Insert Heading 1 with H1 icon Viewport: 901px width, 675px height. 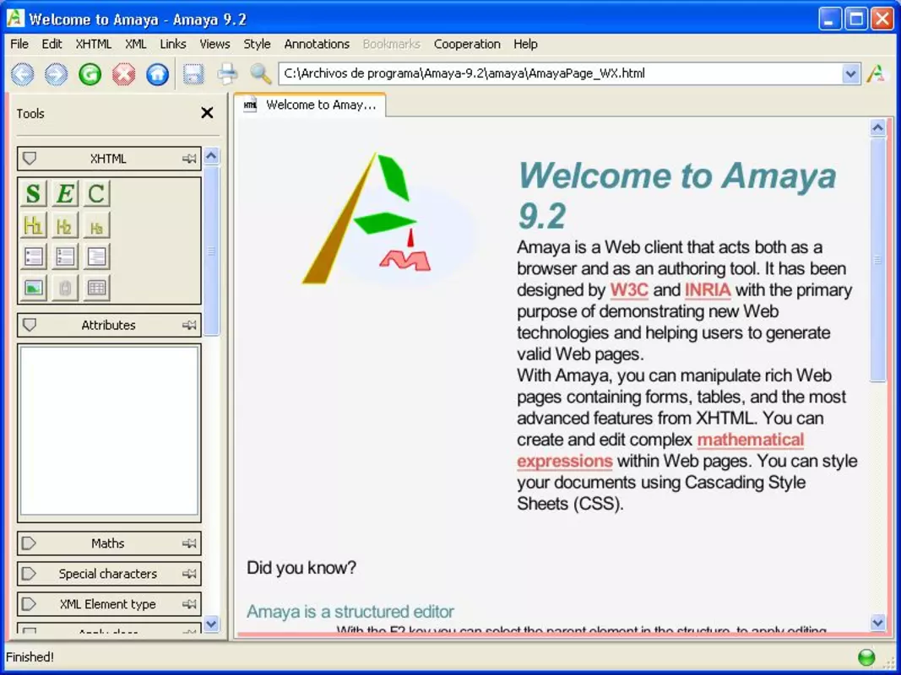coord(33,225)
